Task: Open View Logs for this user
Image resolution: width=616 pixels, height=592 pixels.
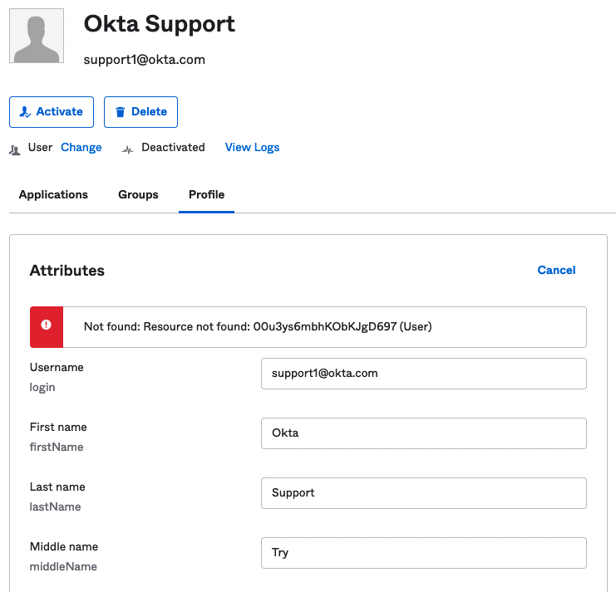Action: 252,147
